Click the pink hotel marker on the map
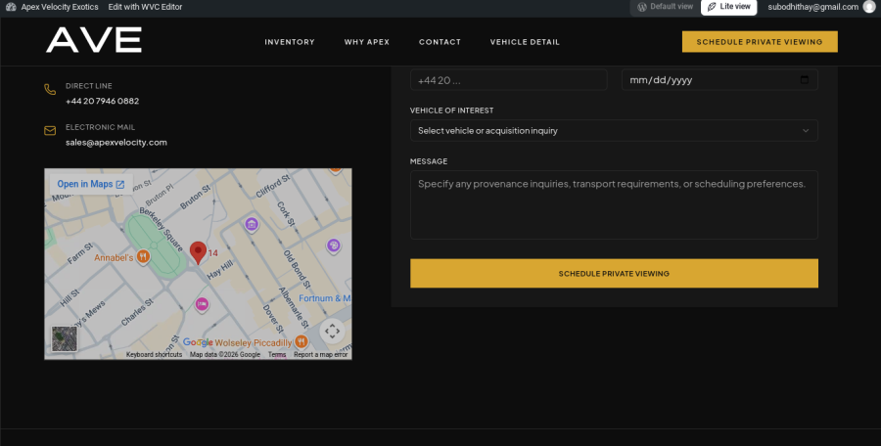 202,304
